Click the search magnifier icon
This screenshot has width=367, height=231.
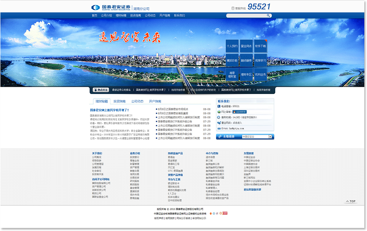pos(268,16)
